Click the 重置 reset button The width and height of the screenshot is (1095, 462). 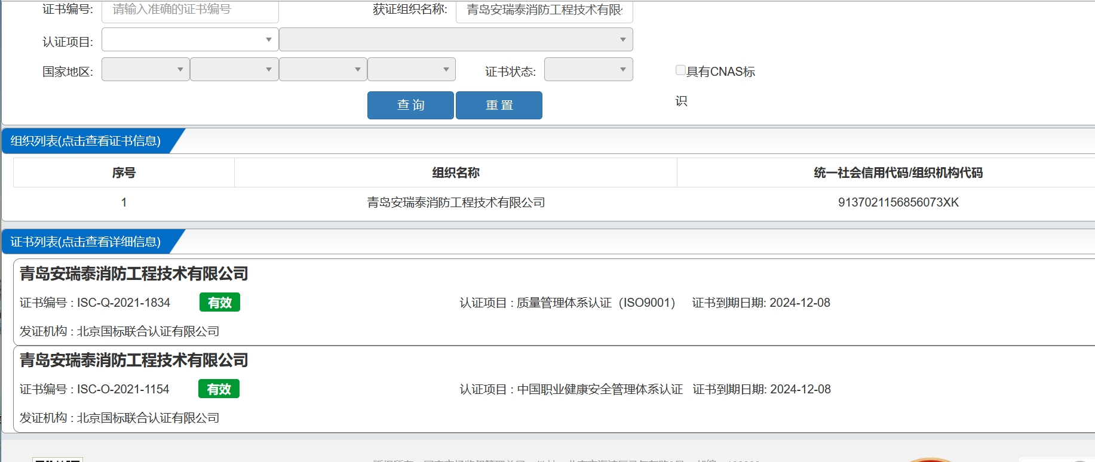499,105
